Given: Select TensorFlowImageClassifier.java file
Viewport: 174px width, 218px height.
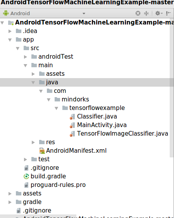Looking at the screenshot, I should [122, 134].
